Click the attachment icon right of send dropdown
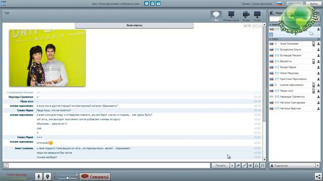The height and width of the screenshot is (181, 323). [x=238, y=165]
